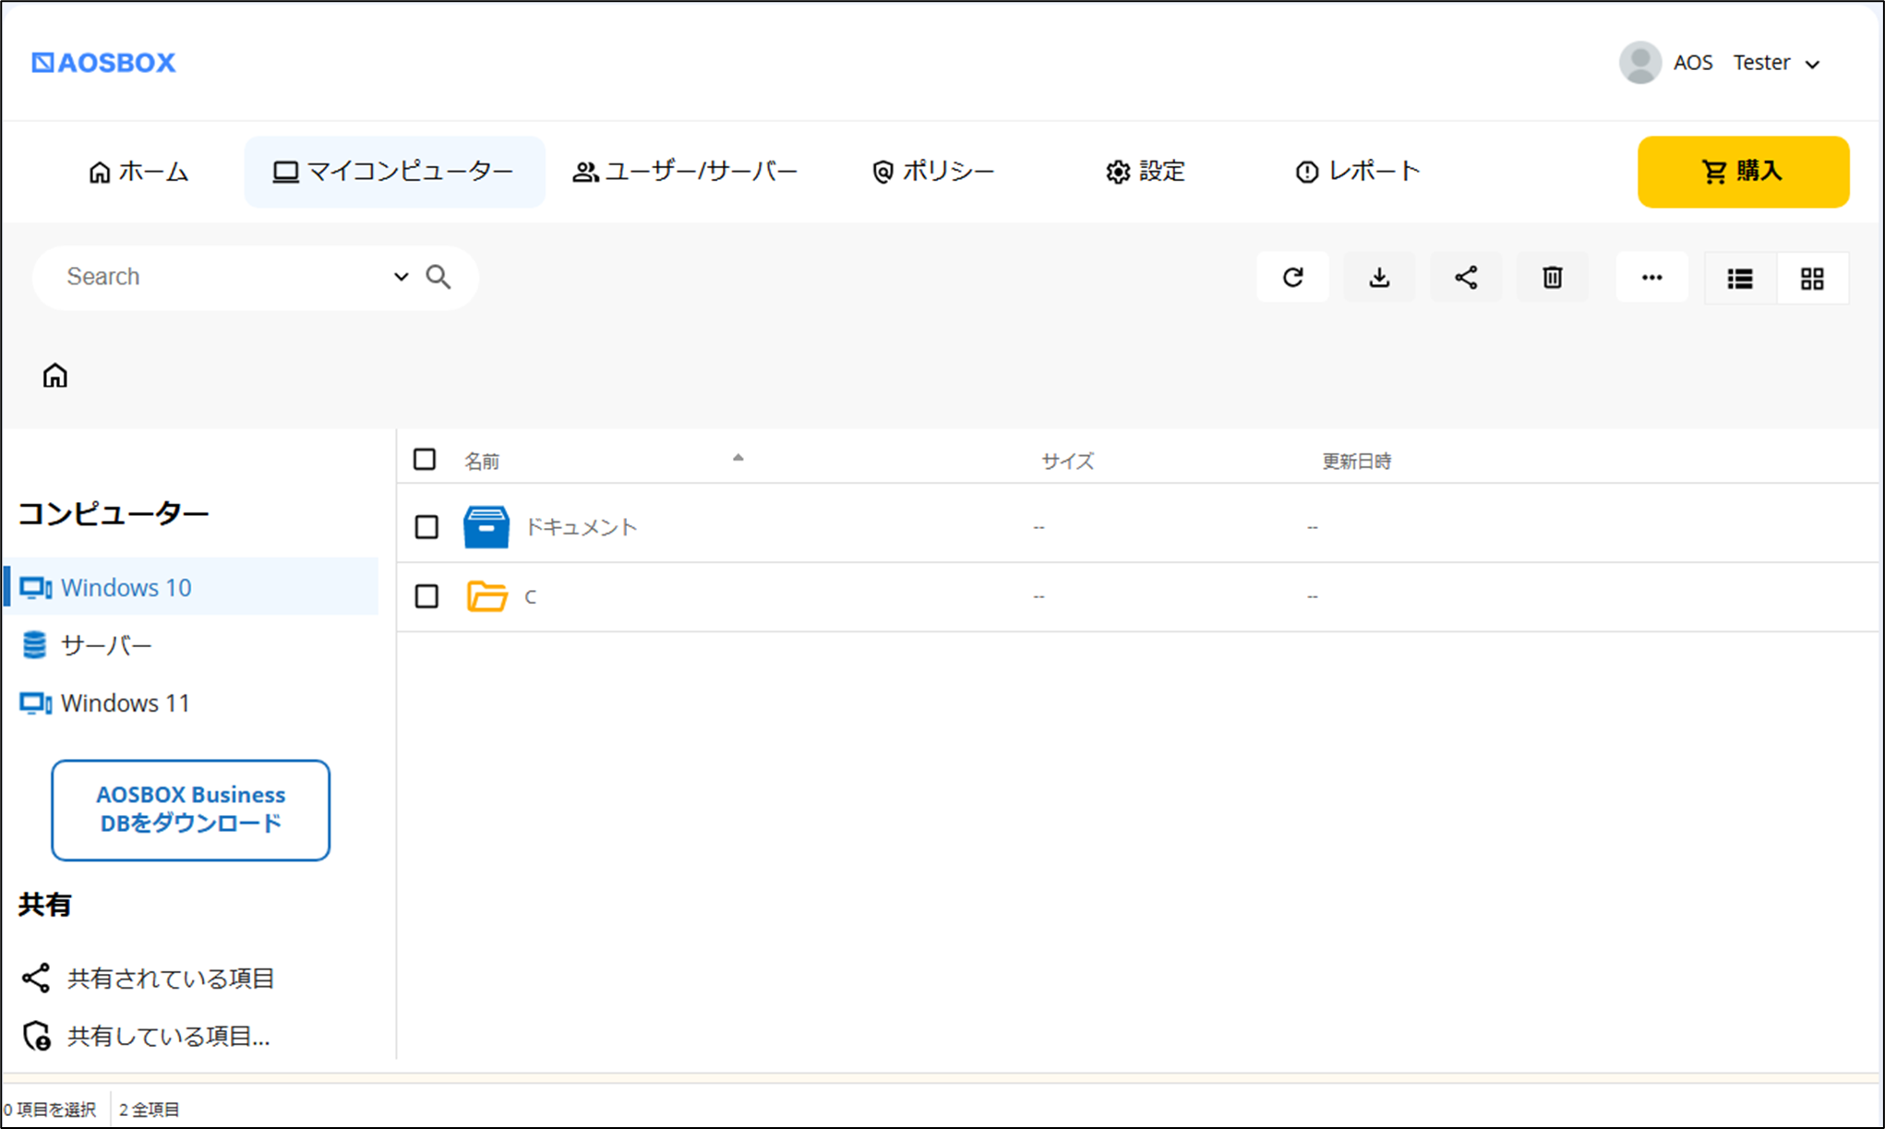The height and width of the screenshot is (1129, 1885).
Task: Select サーバー in computer list
Action: pos(87,645)
